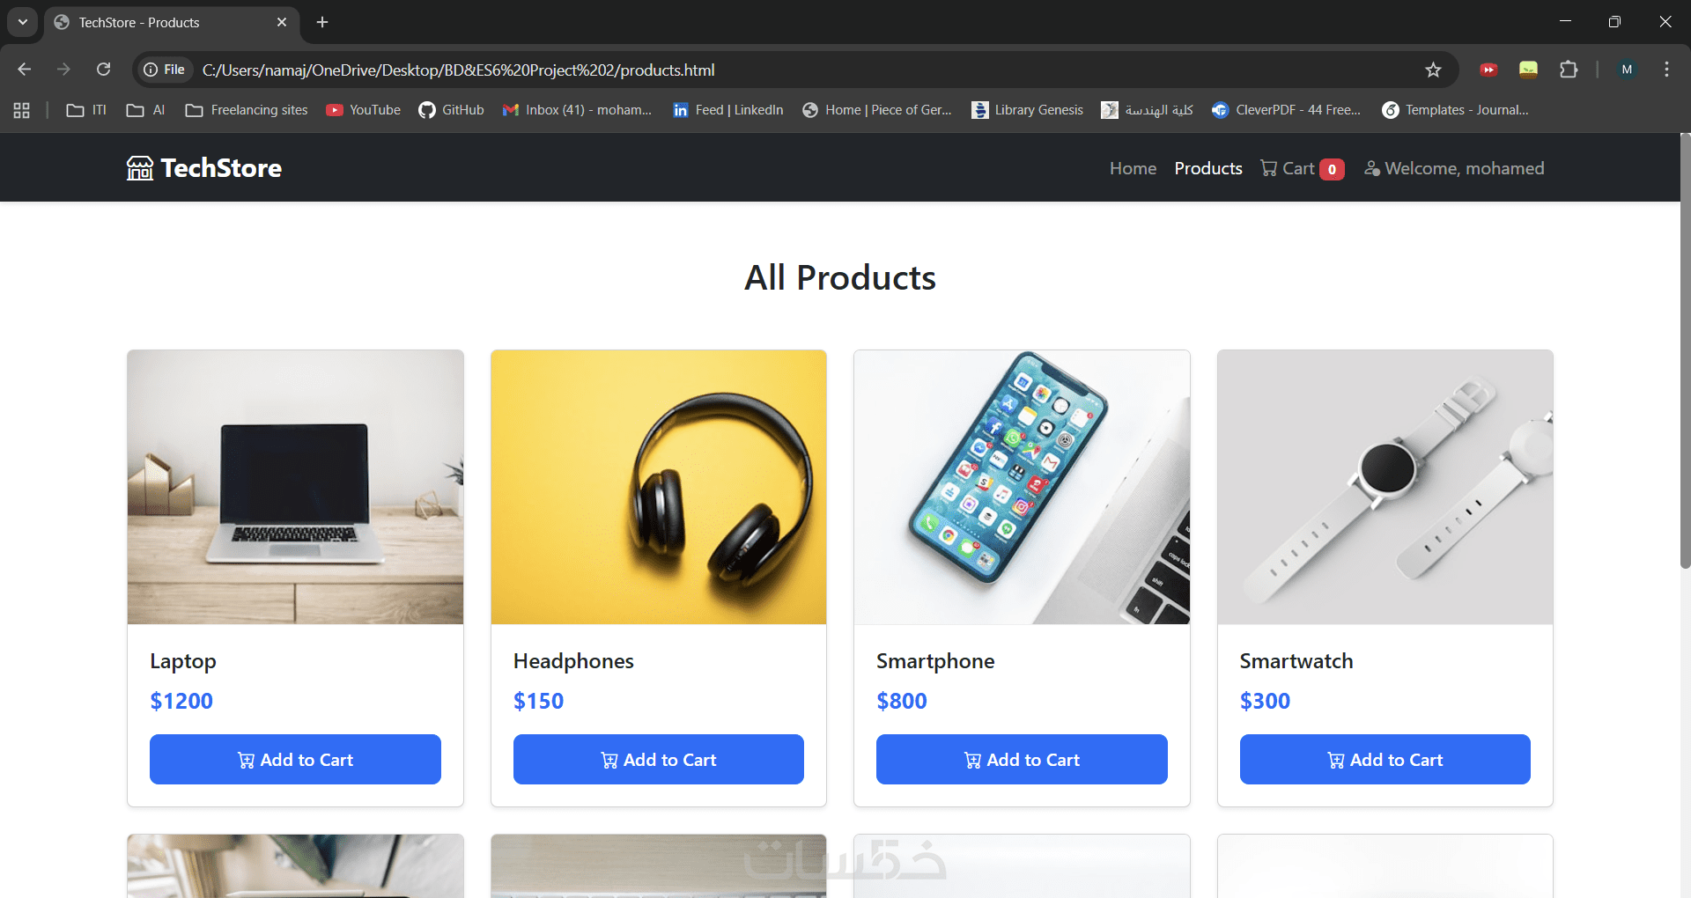Add the Laptop to cart
Viewport: 1691px width, 898px height.
[x=295, y=759]
